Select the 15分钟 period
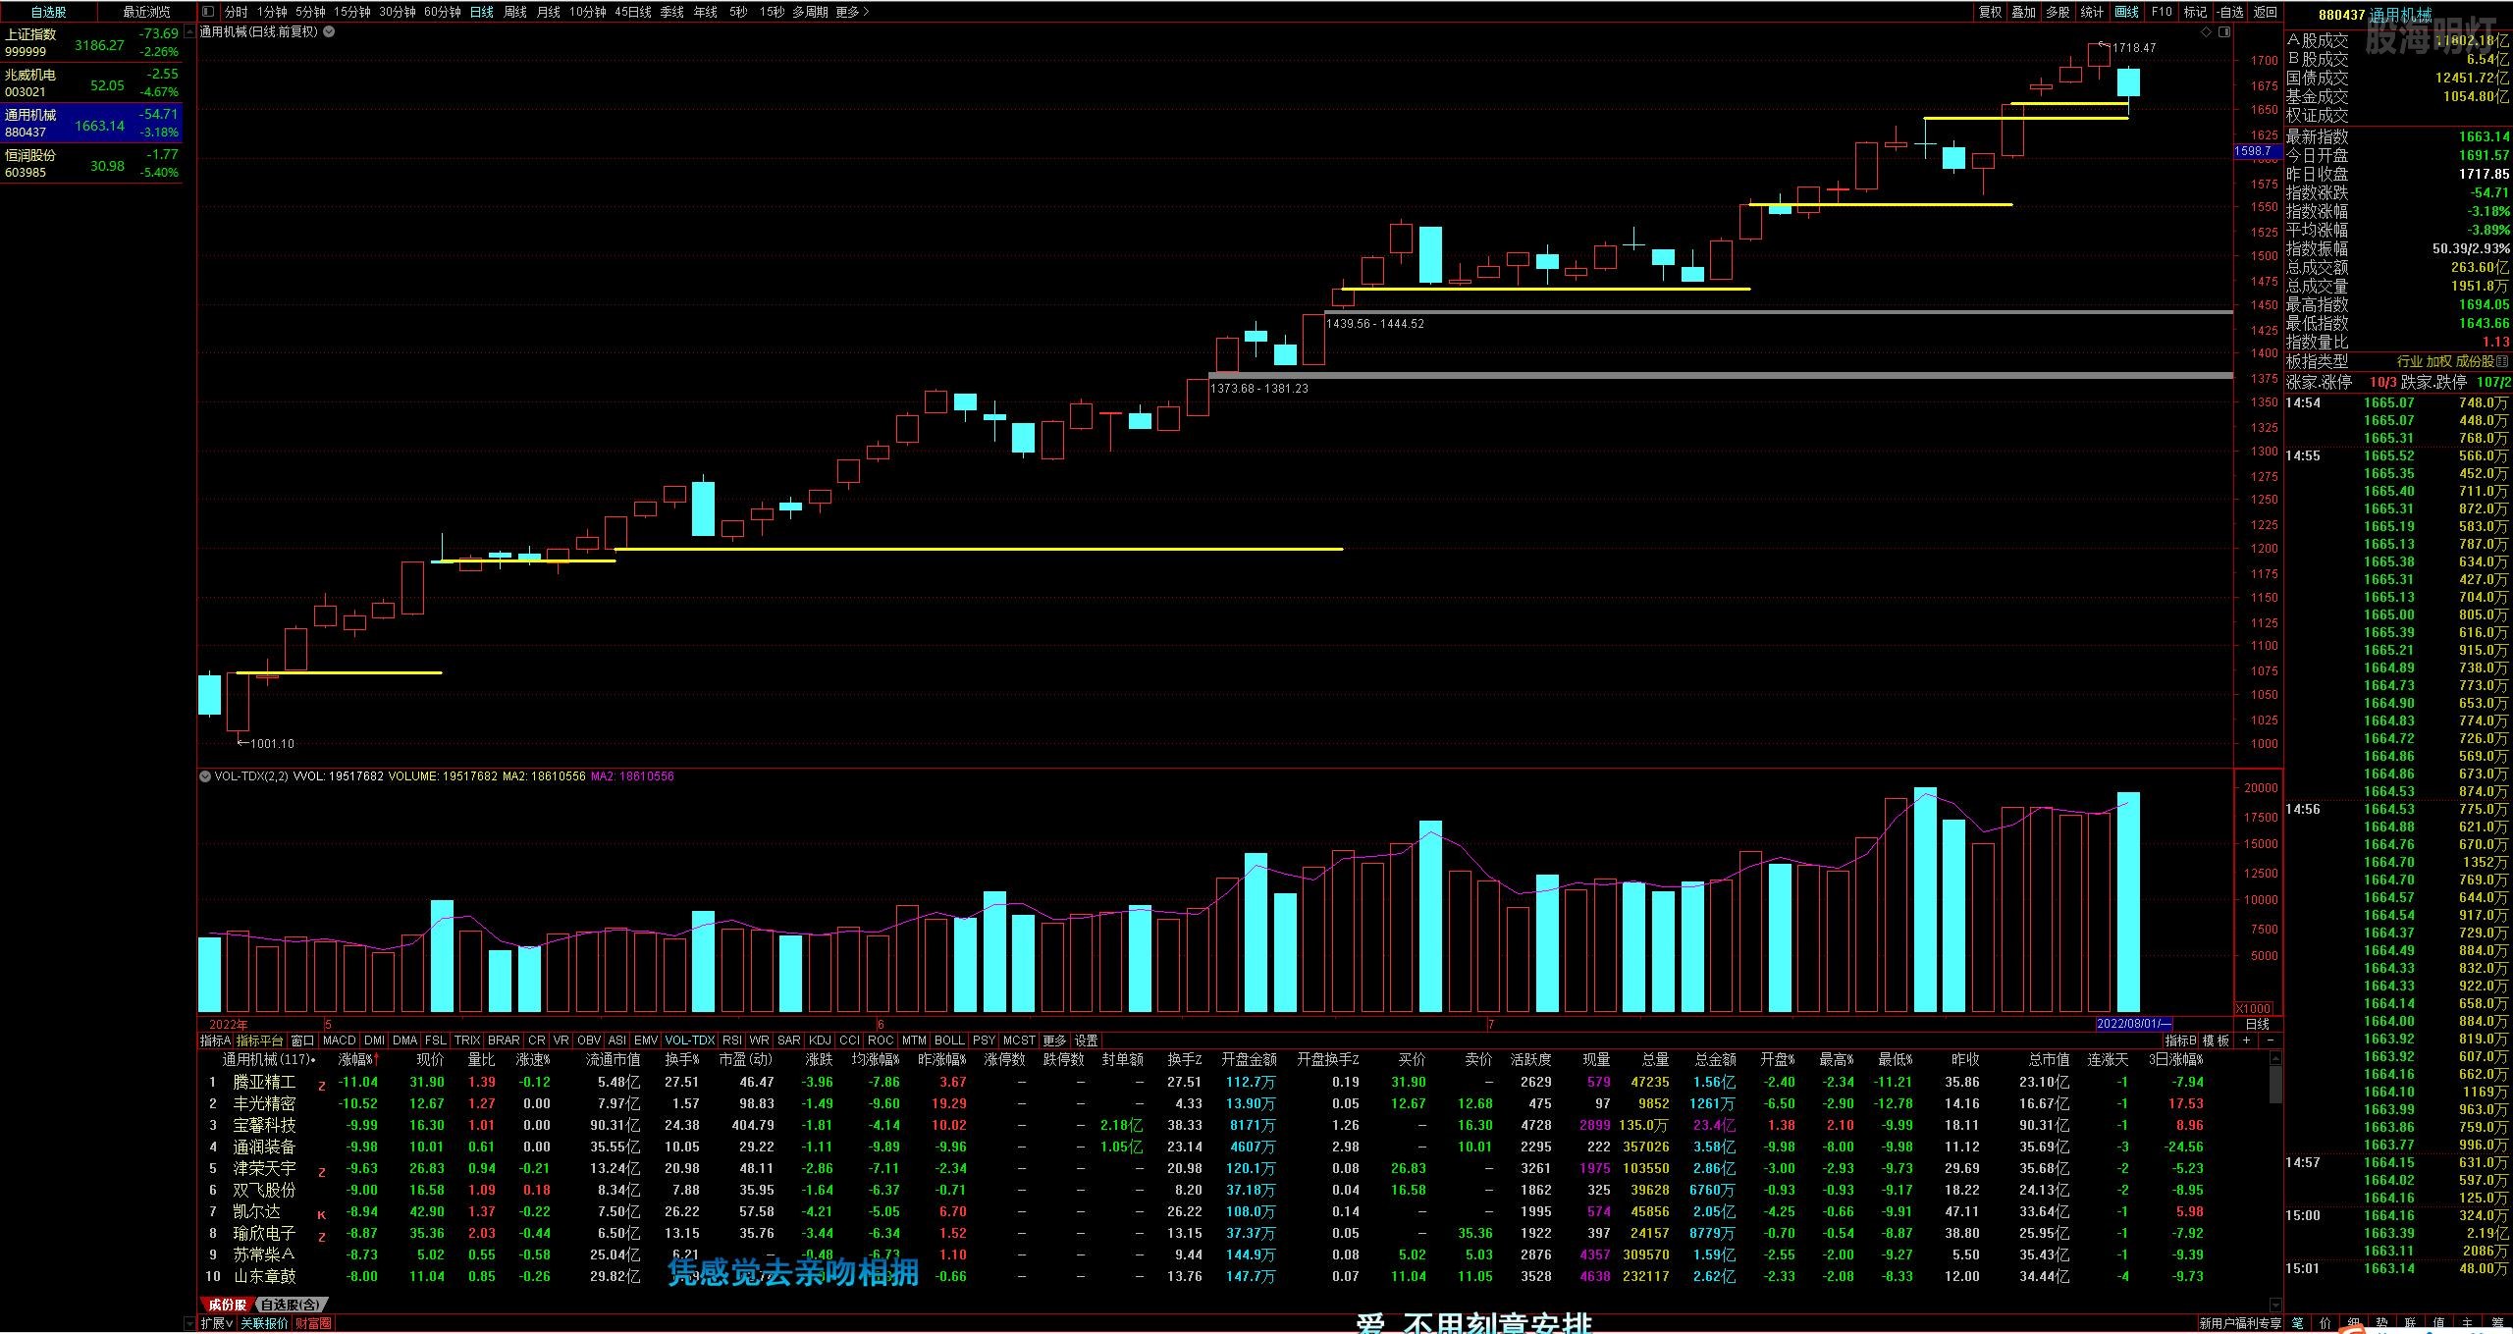 pos(351,12)
